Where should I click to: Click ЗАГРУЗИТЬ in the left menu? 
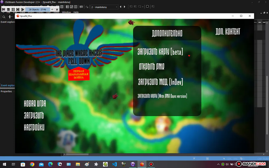click(34, 115)
